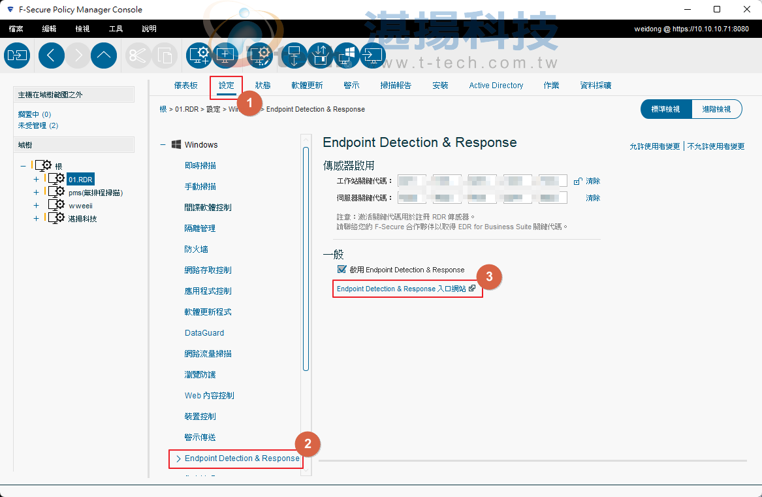Viewport: 762px width, 497px height.
Task: Open the 檢視 menu
Action: click(83, 29)
